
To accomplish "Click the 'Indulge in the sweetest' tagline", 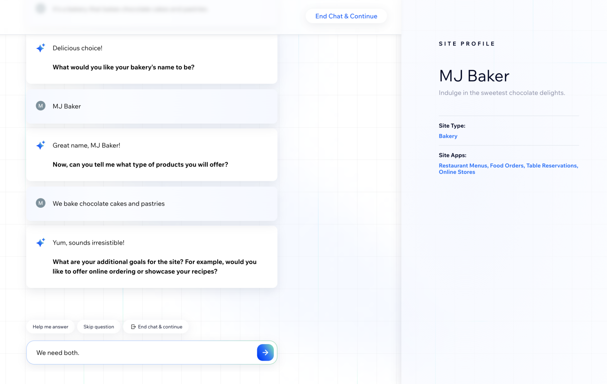I will pos(501,93).
